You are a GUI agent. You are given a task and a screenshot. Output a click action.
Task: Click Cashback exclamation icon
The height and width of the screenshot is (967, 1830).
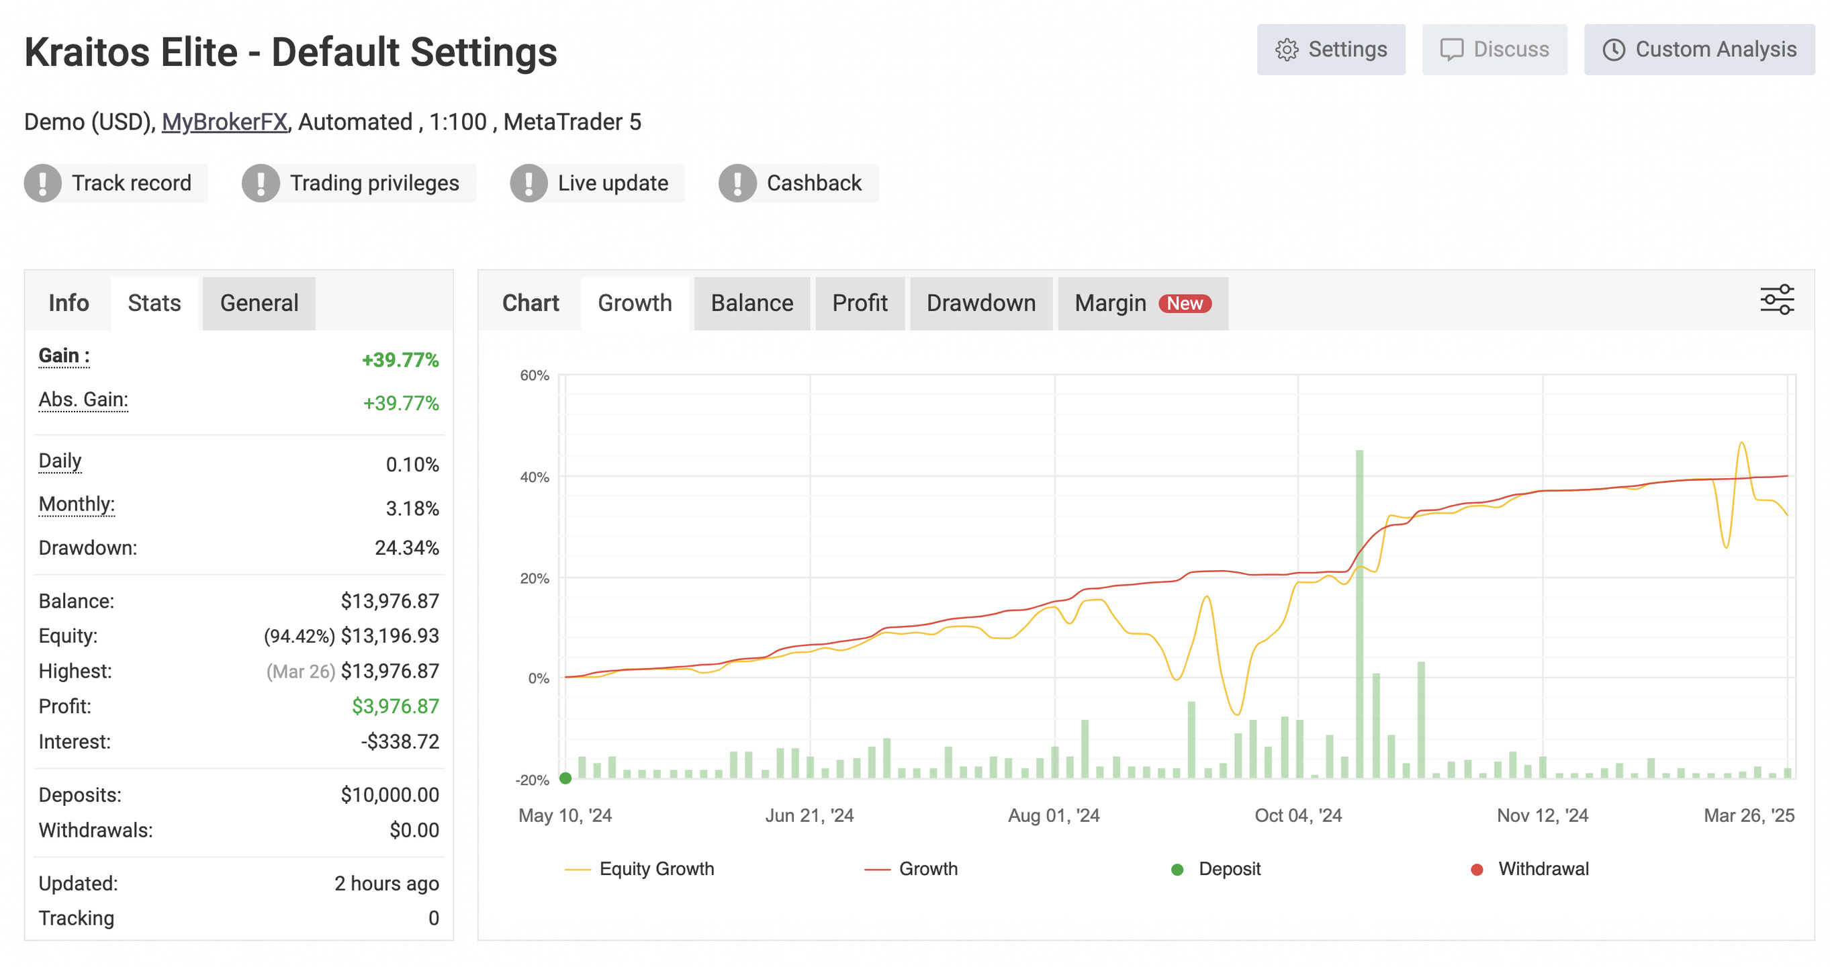pyautogui.click(x=737, y=183)
